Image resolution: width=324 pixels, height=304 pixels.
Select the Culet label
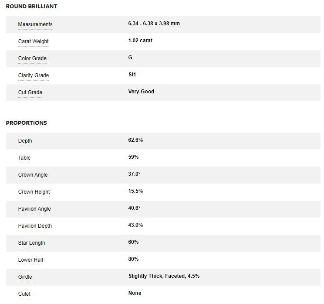tap(24, 294)
